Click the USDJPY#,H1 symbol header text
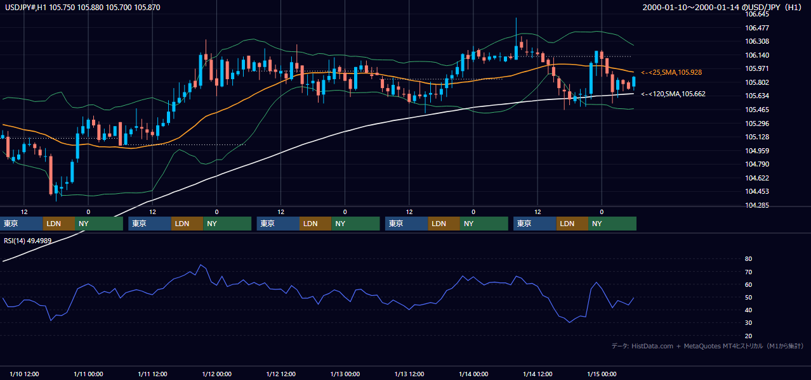 tap(82, 7)
